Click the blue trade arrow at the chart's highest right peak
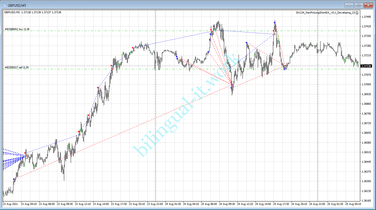 coord(274,22)
